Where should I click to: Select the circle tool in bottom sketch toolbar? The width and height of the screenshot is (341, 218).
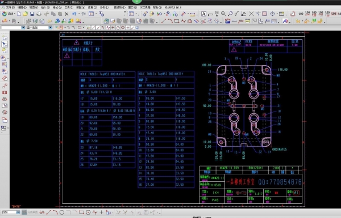coord(62,212)
